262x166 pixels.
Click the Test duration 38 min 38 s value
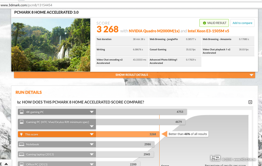point(139,39)
